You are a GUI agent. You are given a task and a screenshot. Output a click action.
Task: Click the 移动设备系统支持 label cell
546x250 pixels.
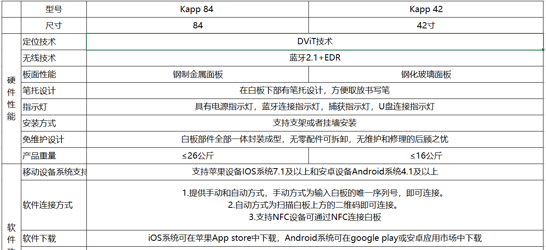tap(53, 172)
